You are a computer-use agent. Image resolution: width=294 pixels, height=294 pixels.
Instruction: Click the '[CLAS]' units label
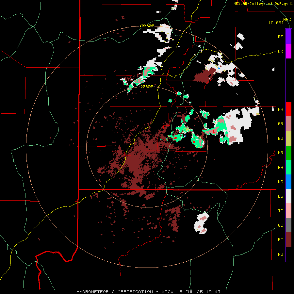[x=276, y=23]
